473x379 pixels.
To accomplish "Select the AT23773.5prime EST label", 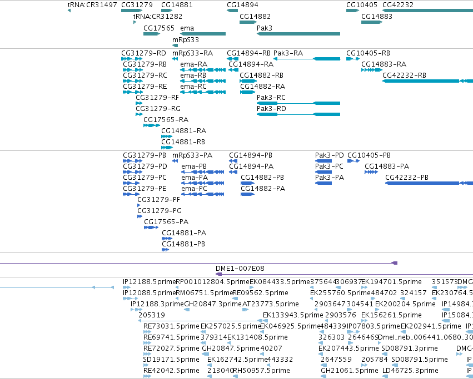I will coord(271,304).
